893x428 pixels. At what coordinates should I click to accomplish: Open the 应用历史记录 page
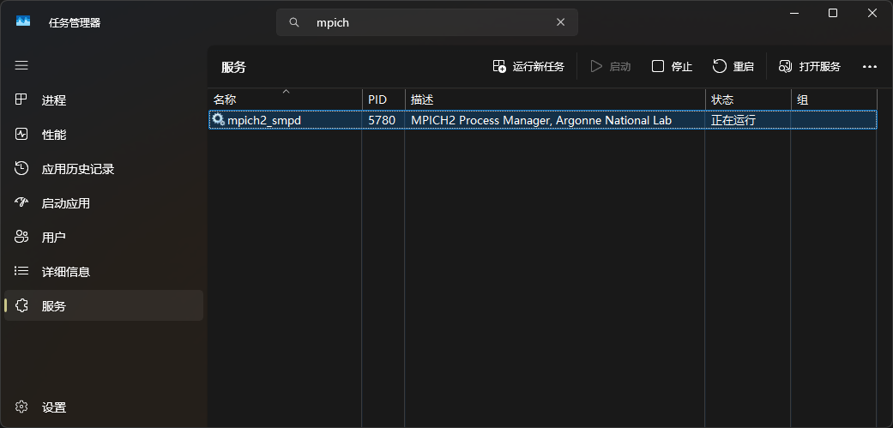[104, 168]
